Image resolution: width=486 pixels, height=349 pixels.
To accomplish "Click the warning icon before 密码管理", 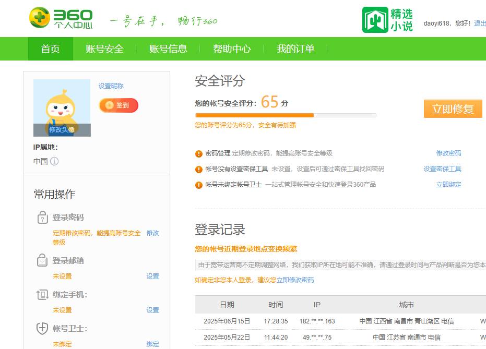I will (197, 153).
